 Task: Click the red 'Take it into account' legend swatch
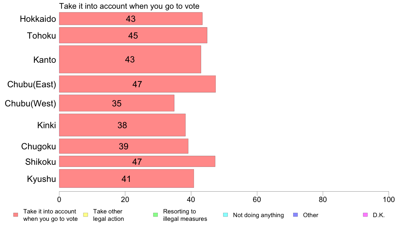(x=16, y=215)
